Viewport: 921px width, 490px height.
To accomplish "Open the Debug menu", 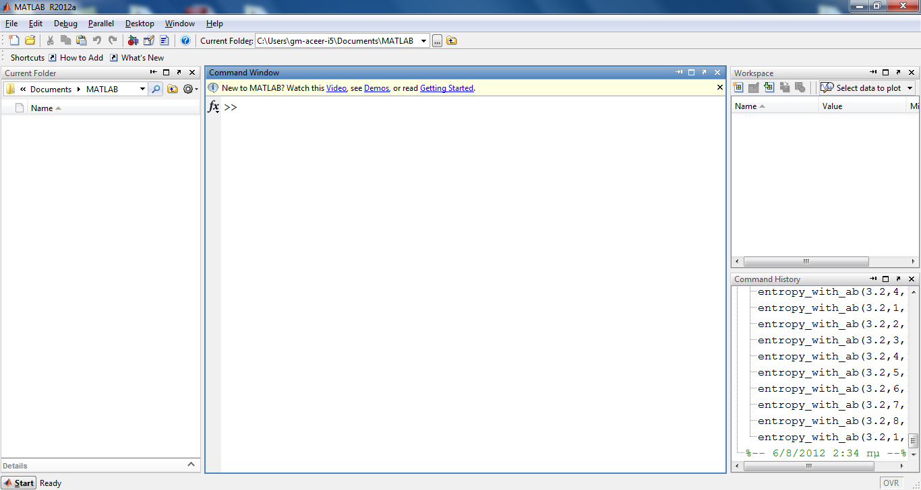I will [x=65, y=24].
